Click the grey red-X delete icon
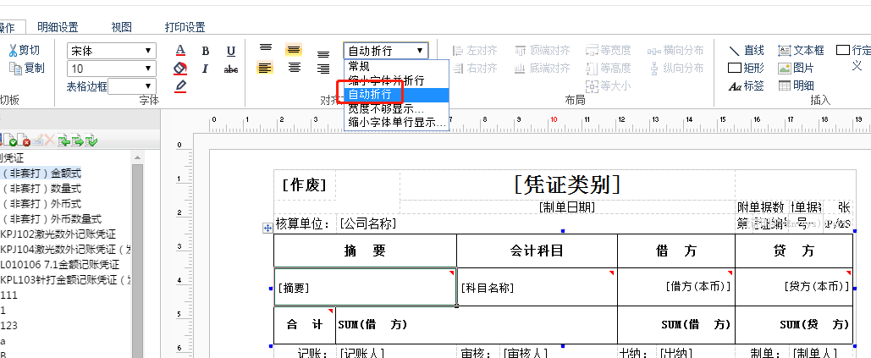This screenshot has width=871, height=358. [51, 140]
